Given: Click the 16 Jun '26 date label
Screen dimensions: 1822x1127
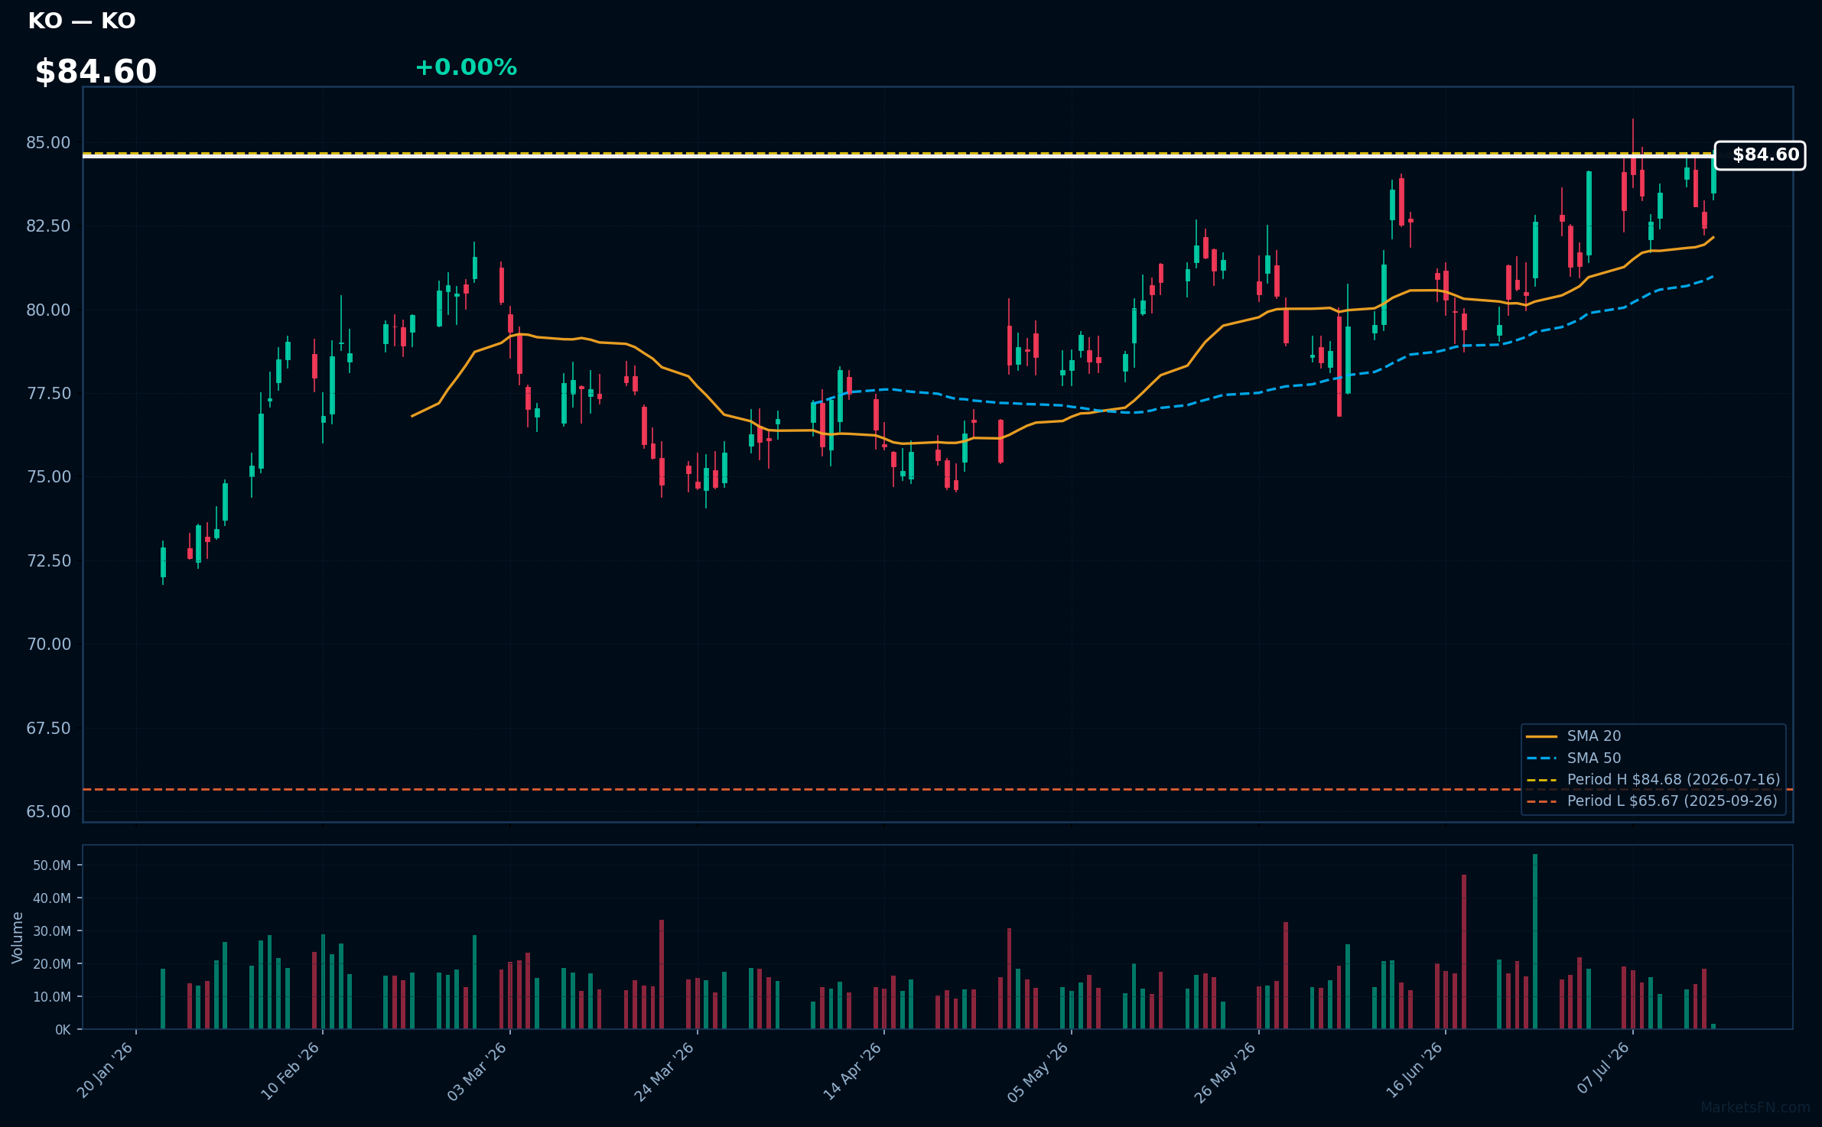Looking at the screenshot, I should (x=1414, y=1070).
